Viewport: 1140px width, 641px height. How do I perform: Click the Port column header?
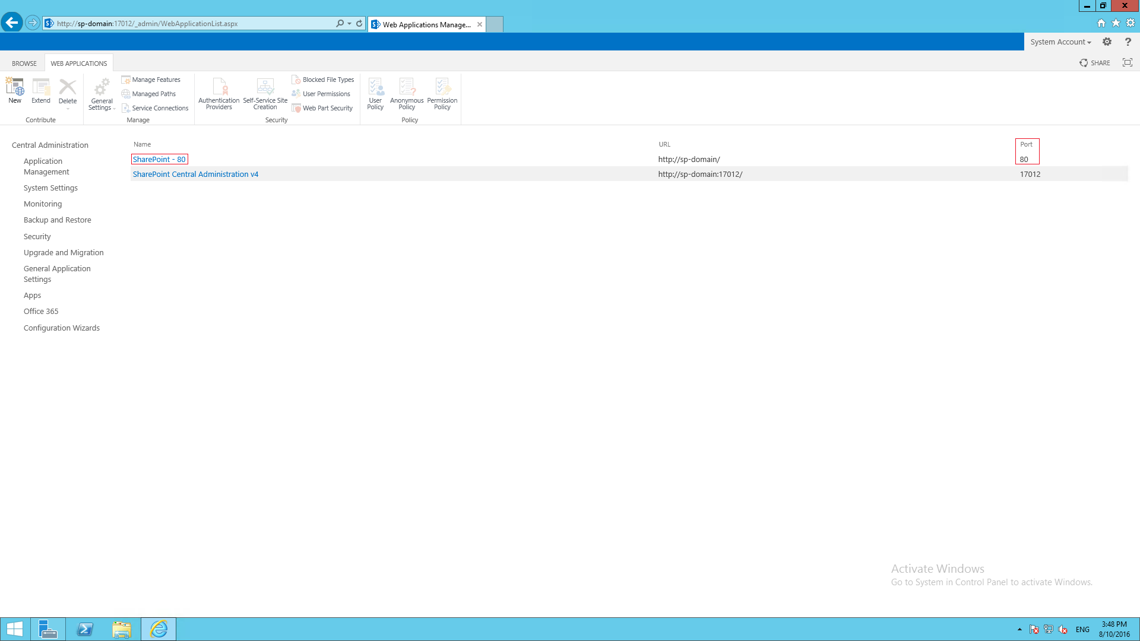click(1026, 144)
